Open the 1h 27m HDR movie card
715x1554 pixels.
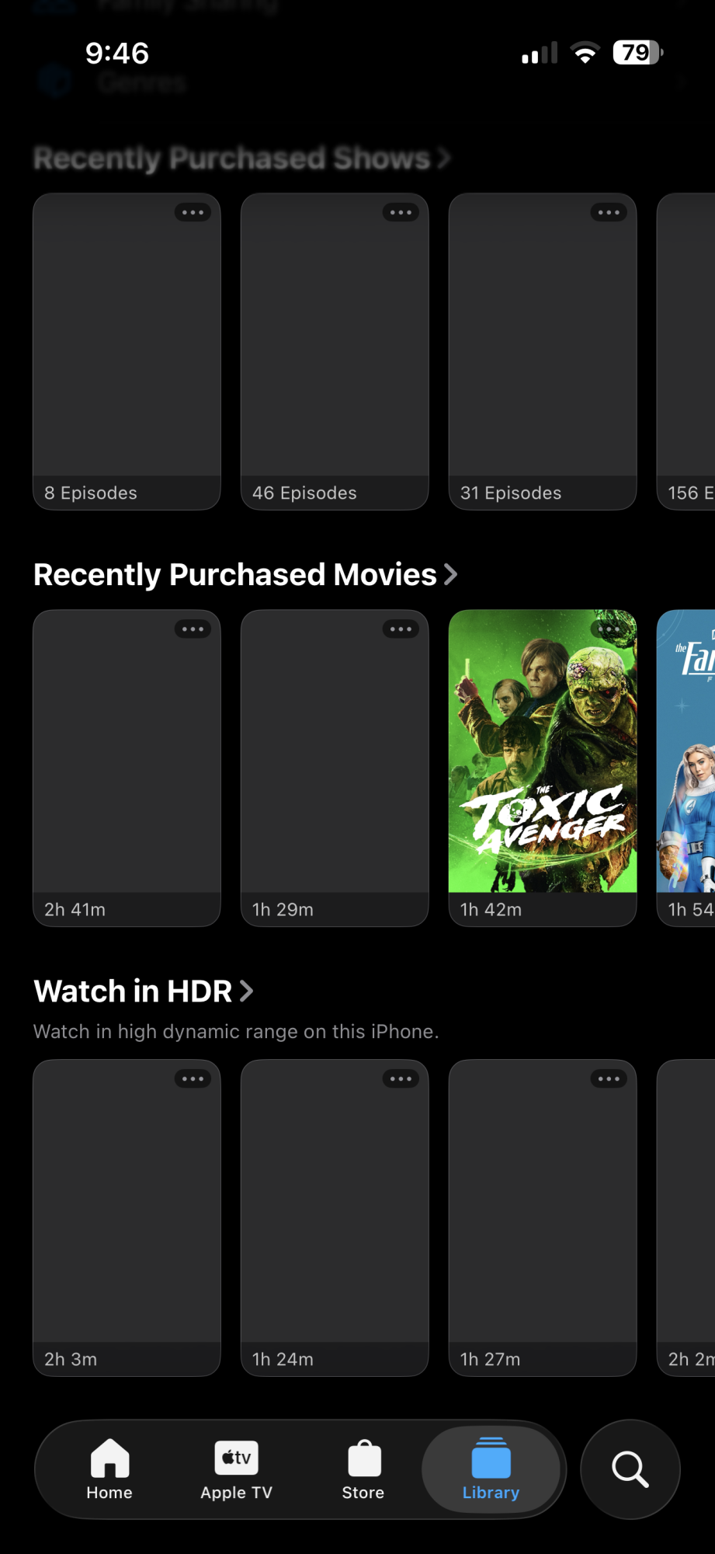click(x=543, y=1218)
